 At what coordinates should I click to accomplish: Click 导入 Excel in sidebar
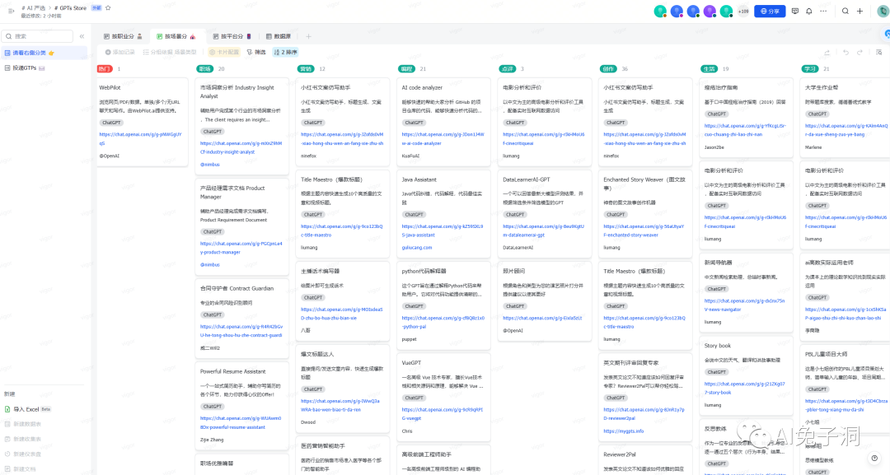coord(28,409)
